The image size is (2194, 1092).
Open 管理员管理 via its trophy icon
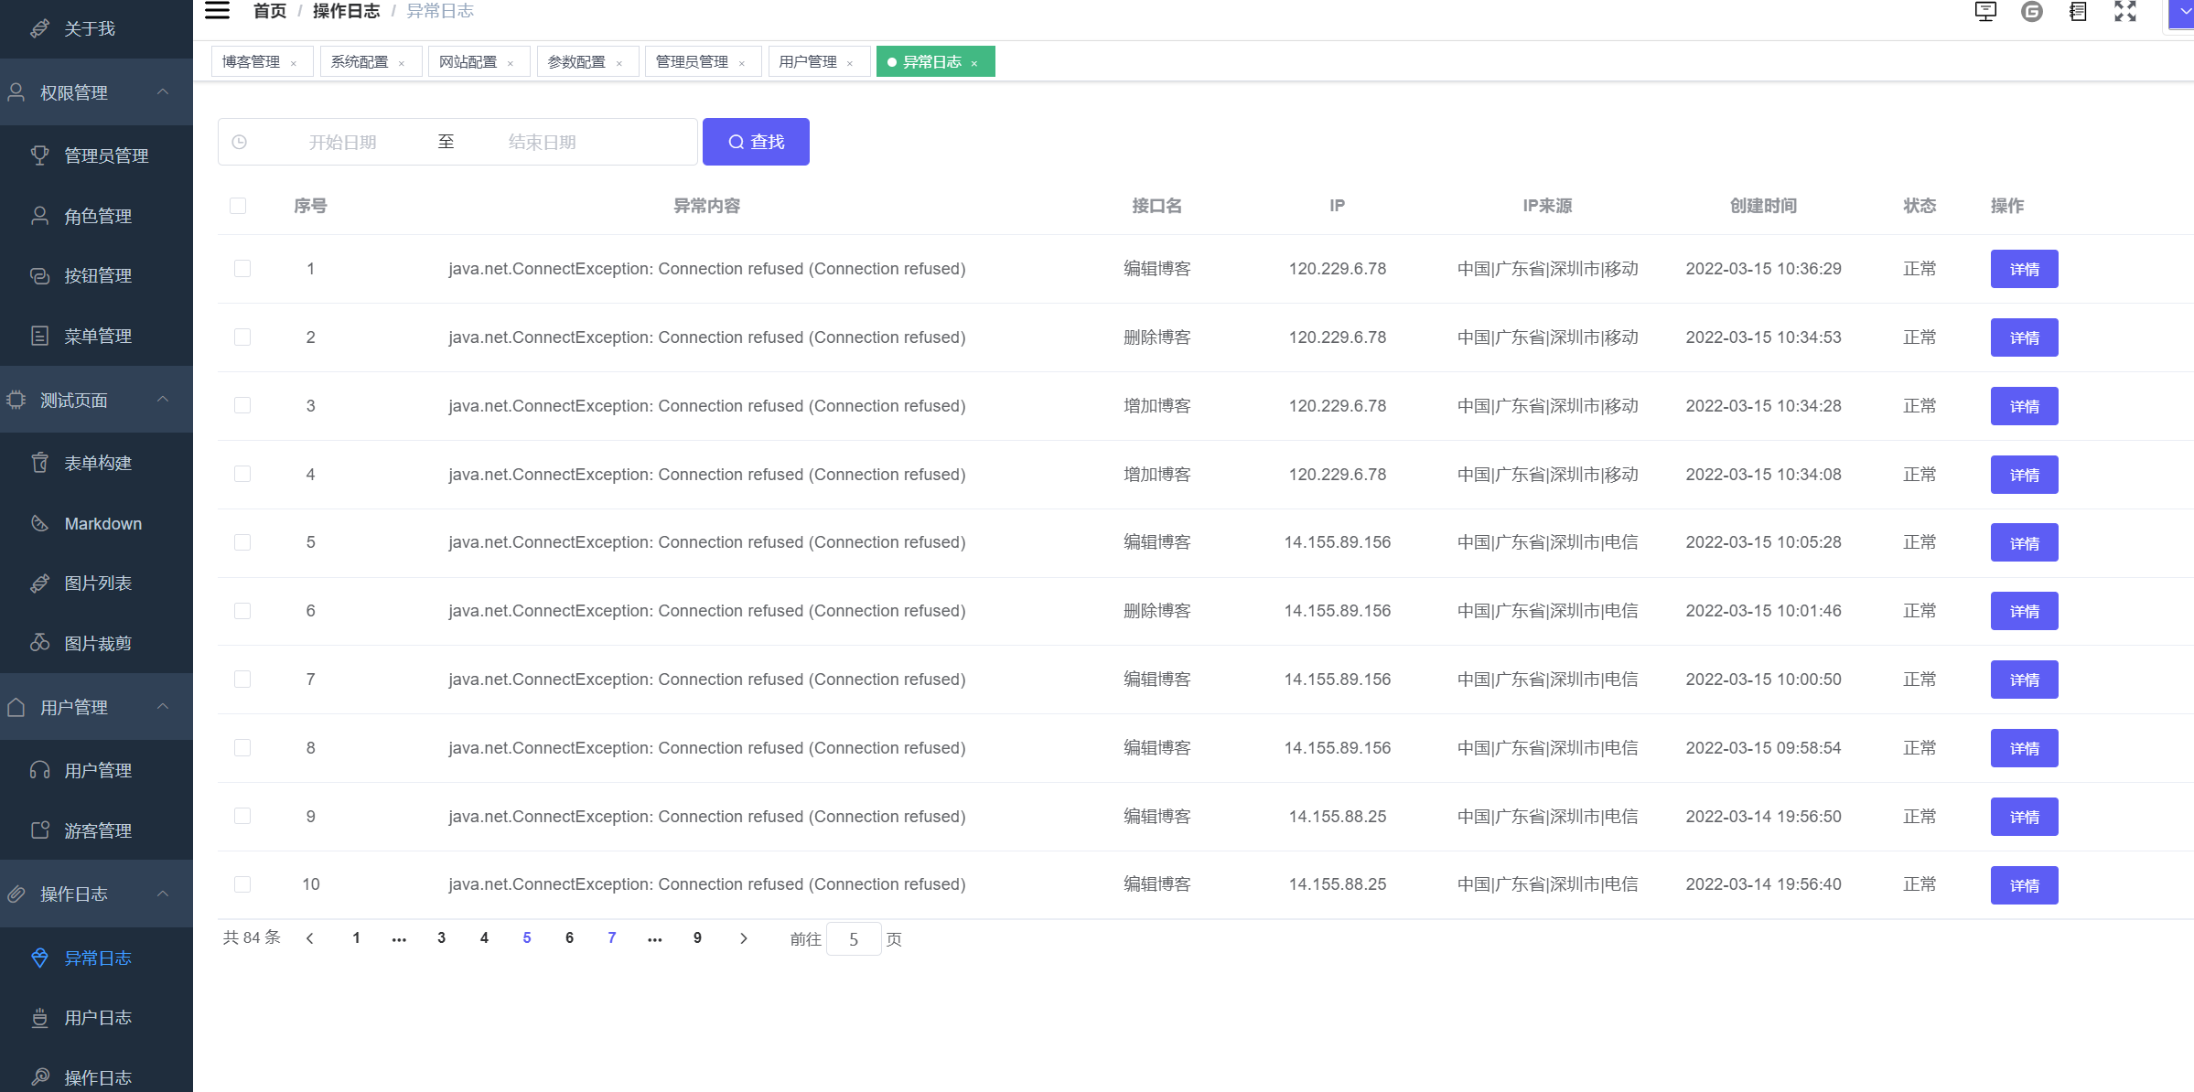(39, 155)
